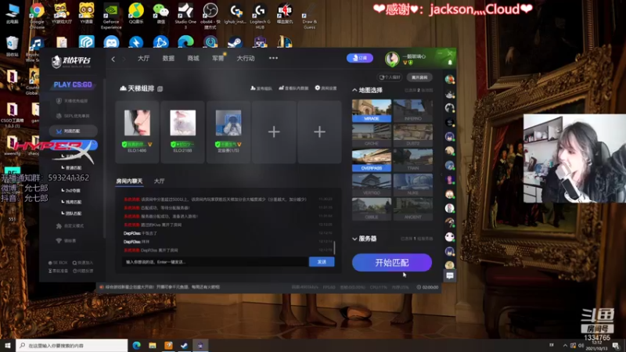Collapse the 地图选择 map section
Image resolution: width=626 pixels, height=352 pixels.
point(354,90)
